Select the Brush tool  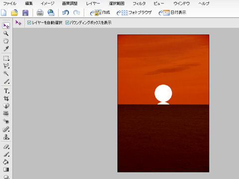[x=6, y=154]
